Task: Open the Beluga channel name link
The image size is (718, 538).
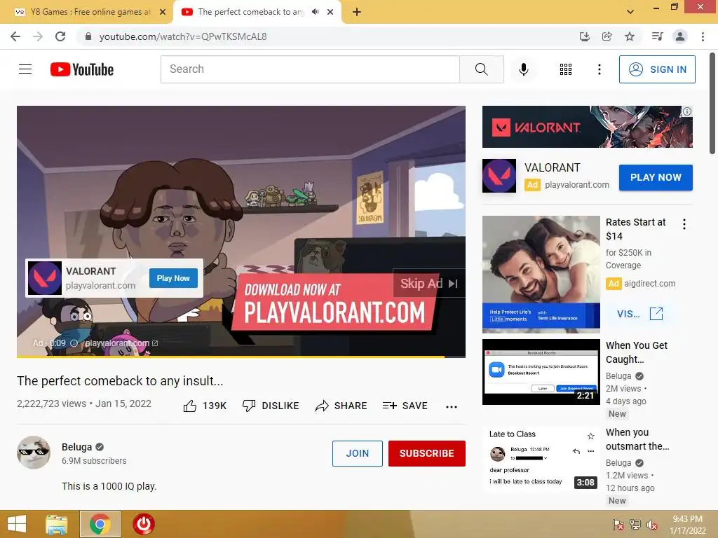Action: [x=77, y=447]
